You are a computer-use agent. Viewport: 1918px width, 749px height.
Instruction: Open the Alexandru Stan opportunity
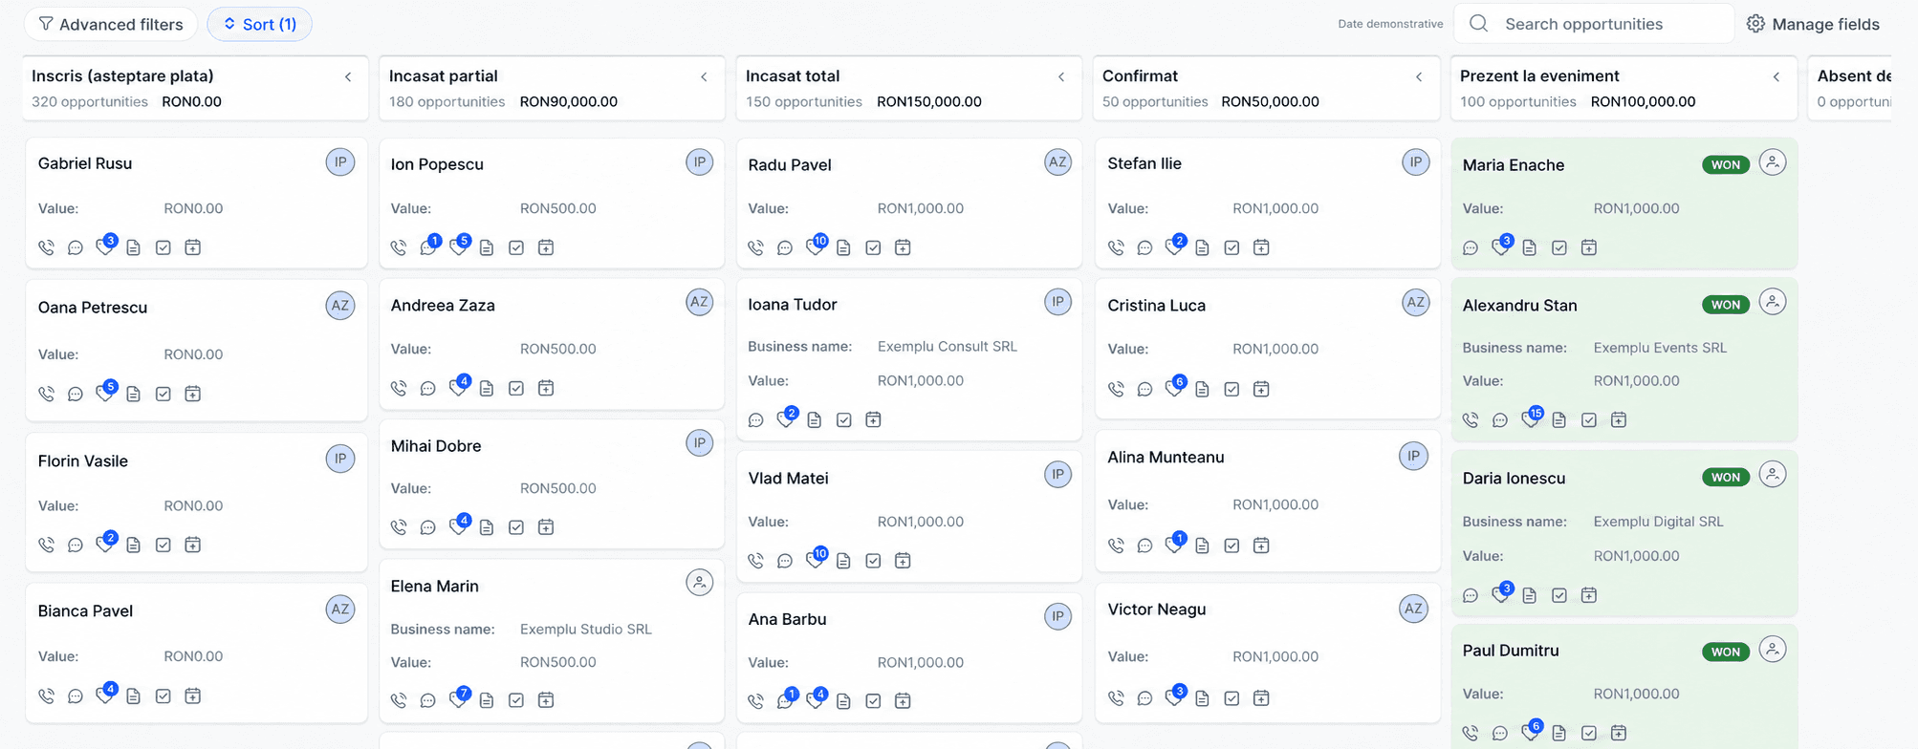click(1519, 306)
